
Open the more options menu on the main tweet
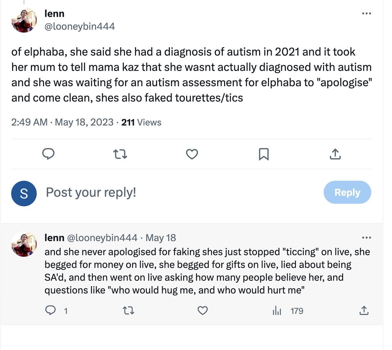tap(366, 13)
